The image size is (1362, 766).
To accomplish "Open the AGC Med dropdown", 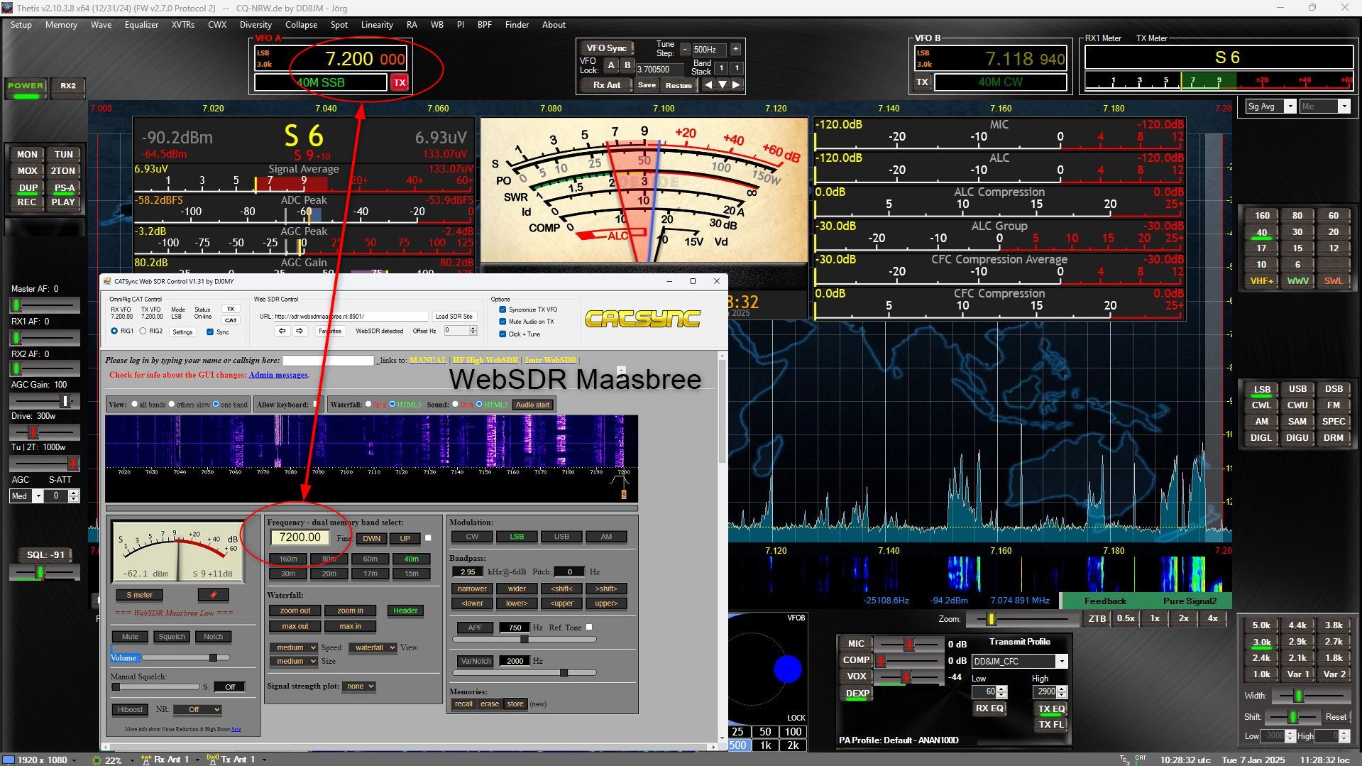I will [38, 496].
